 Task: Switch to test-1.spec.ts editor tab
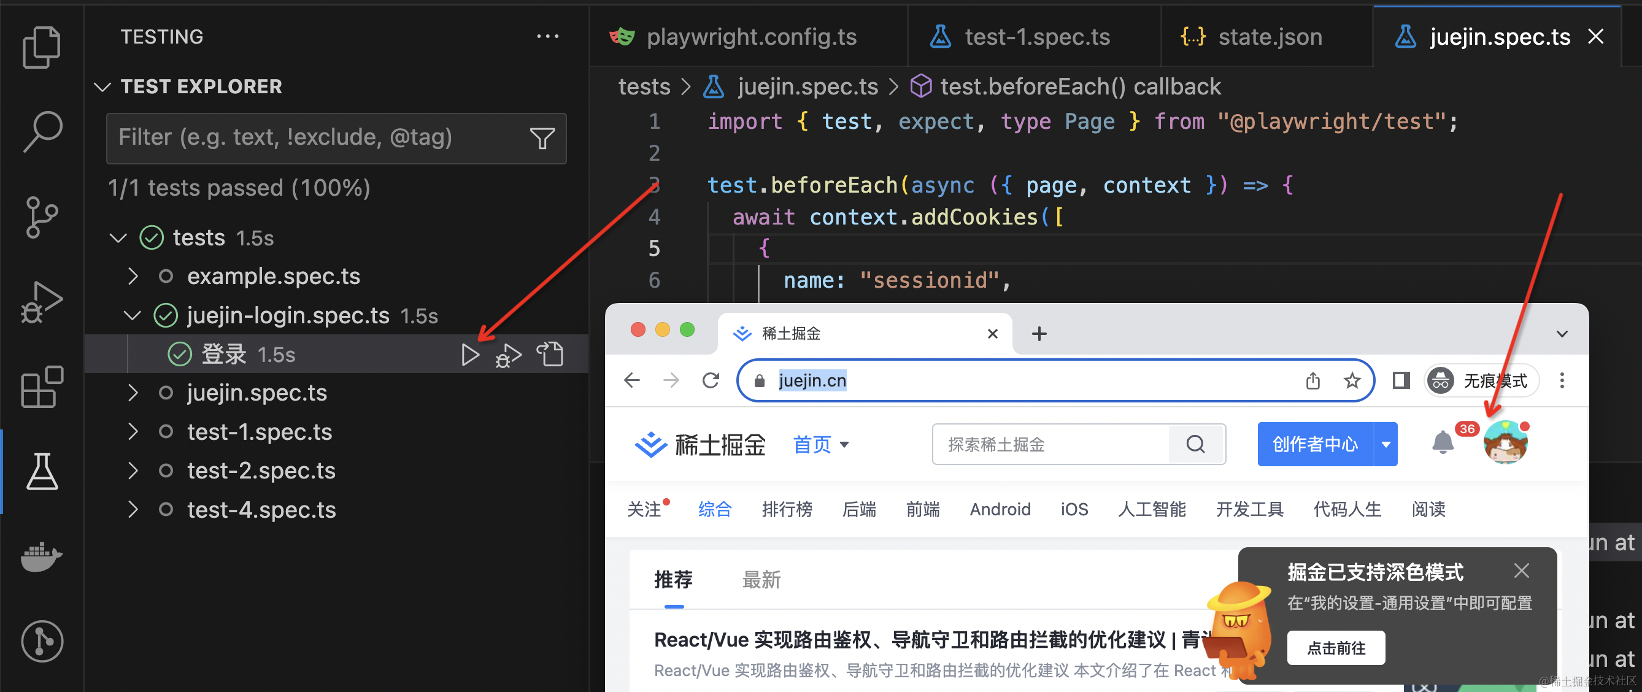[1035, 36]
